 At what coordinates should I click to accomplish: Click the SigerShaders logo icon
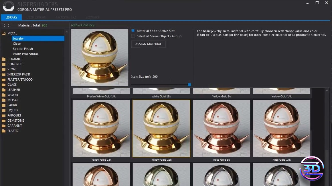8,6
